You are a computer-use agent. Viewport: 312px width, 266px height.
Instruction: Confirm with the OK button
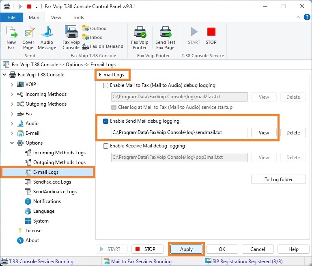tap(222, 249)
